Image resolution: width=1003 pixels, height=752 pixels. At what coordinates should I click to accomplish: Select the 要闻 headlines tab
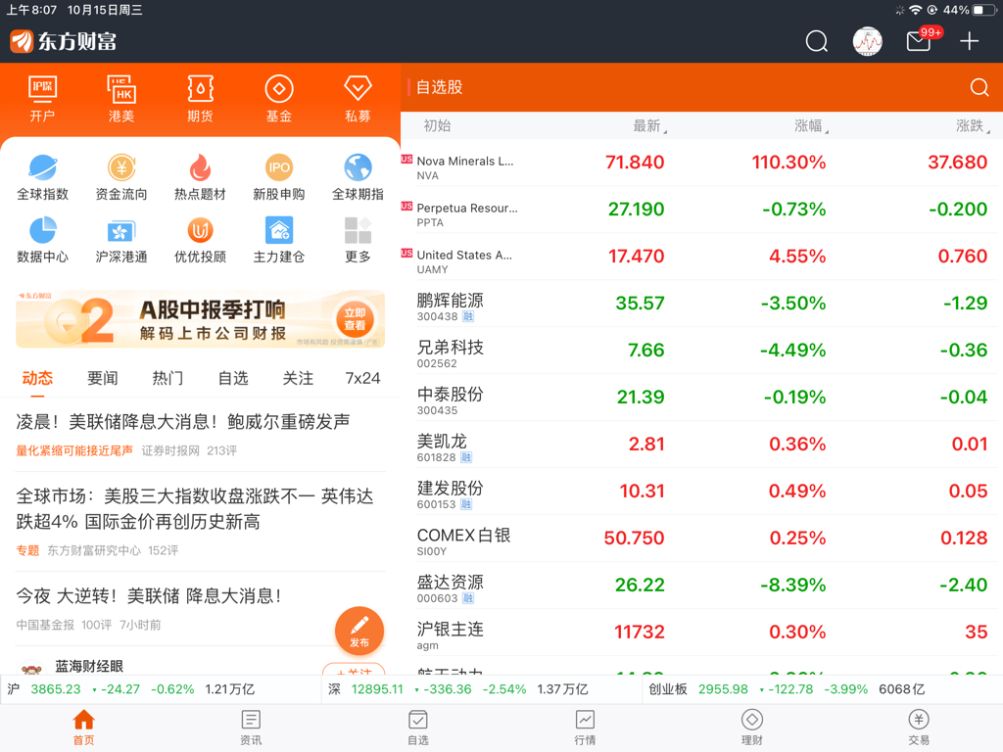tap(102, 379)
